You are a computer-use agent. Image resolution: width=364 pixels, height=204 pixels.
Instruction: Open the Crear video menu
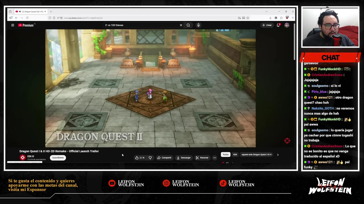tap(267, 25)
